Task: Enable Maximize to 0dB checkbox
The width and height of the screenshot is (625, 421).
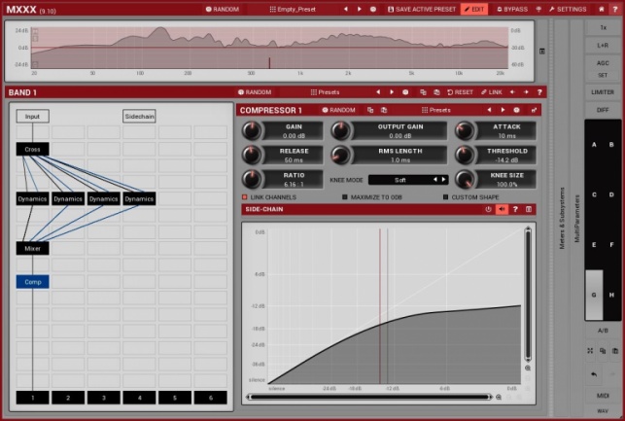Action: click(345, 197)
